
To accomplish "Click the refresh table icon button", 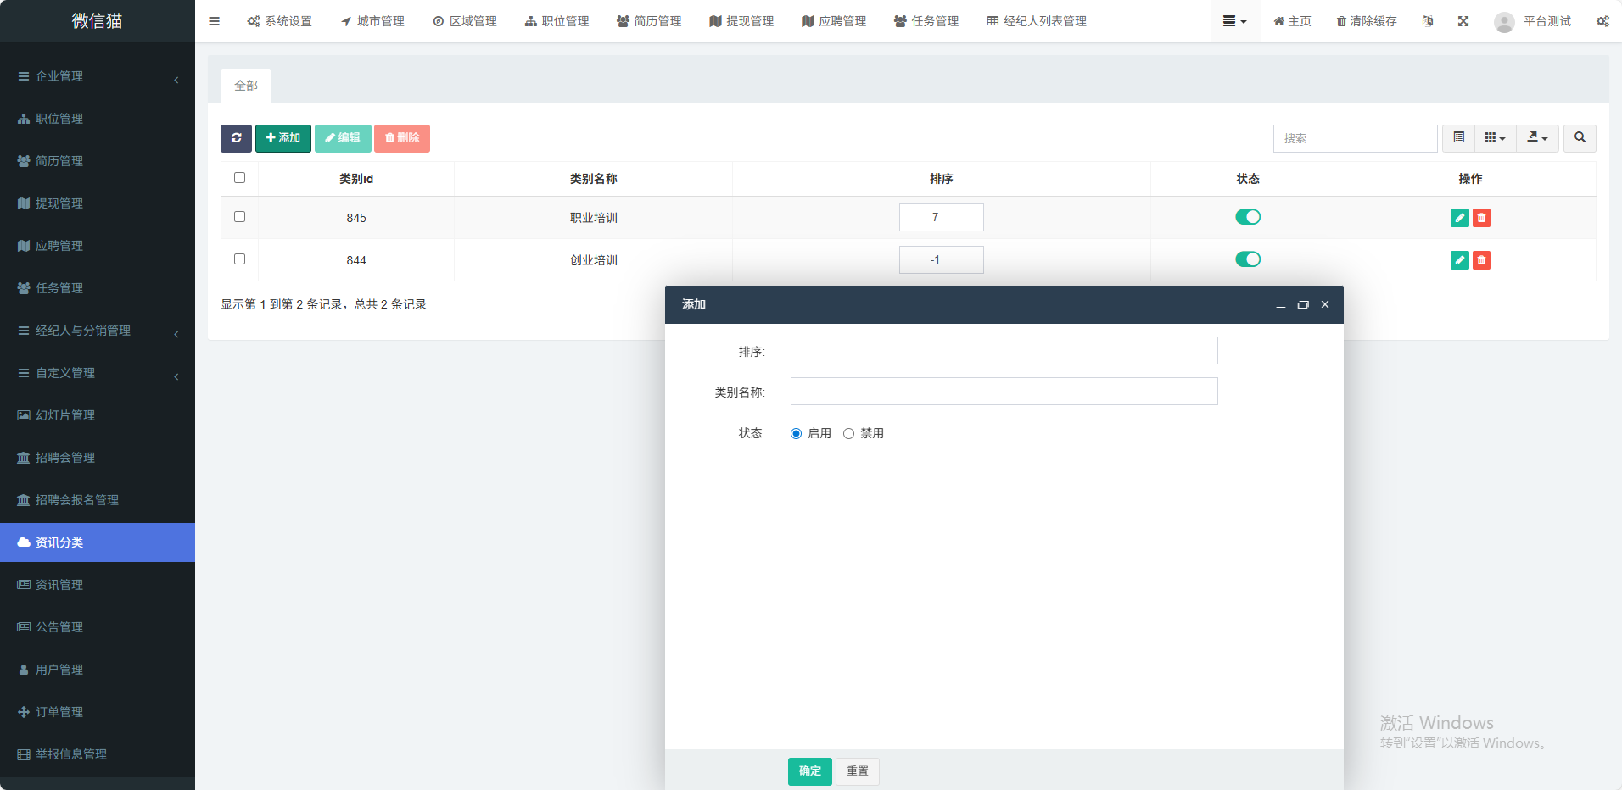I will coord(236,138).
